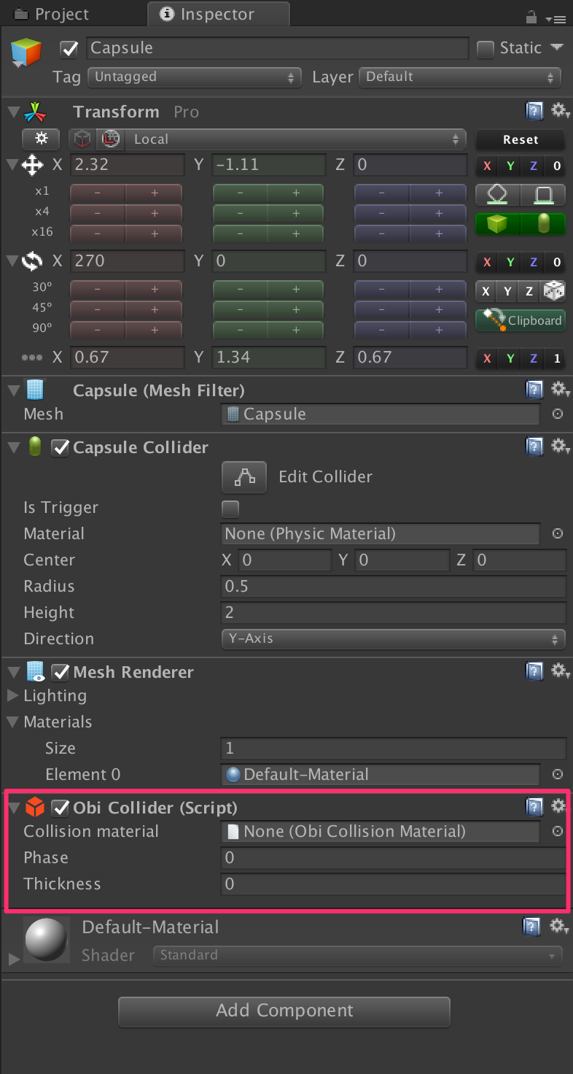Toggle the Is Trigger checkbox
573x1074 pixels.
[x=230, y=509]
